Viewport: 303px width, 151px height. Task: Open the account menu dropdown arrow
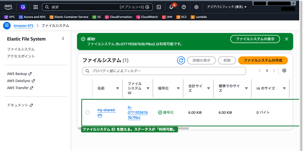293,4
